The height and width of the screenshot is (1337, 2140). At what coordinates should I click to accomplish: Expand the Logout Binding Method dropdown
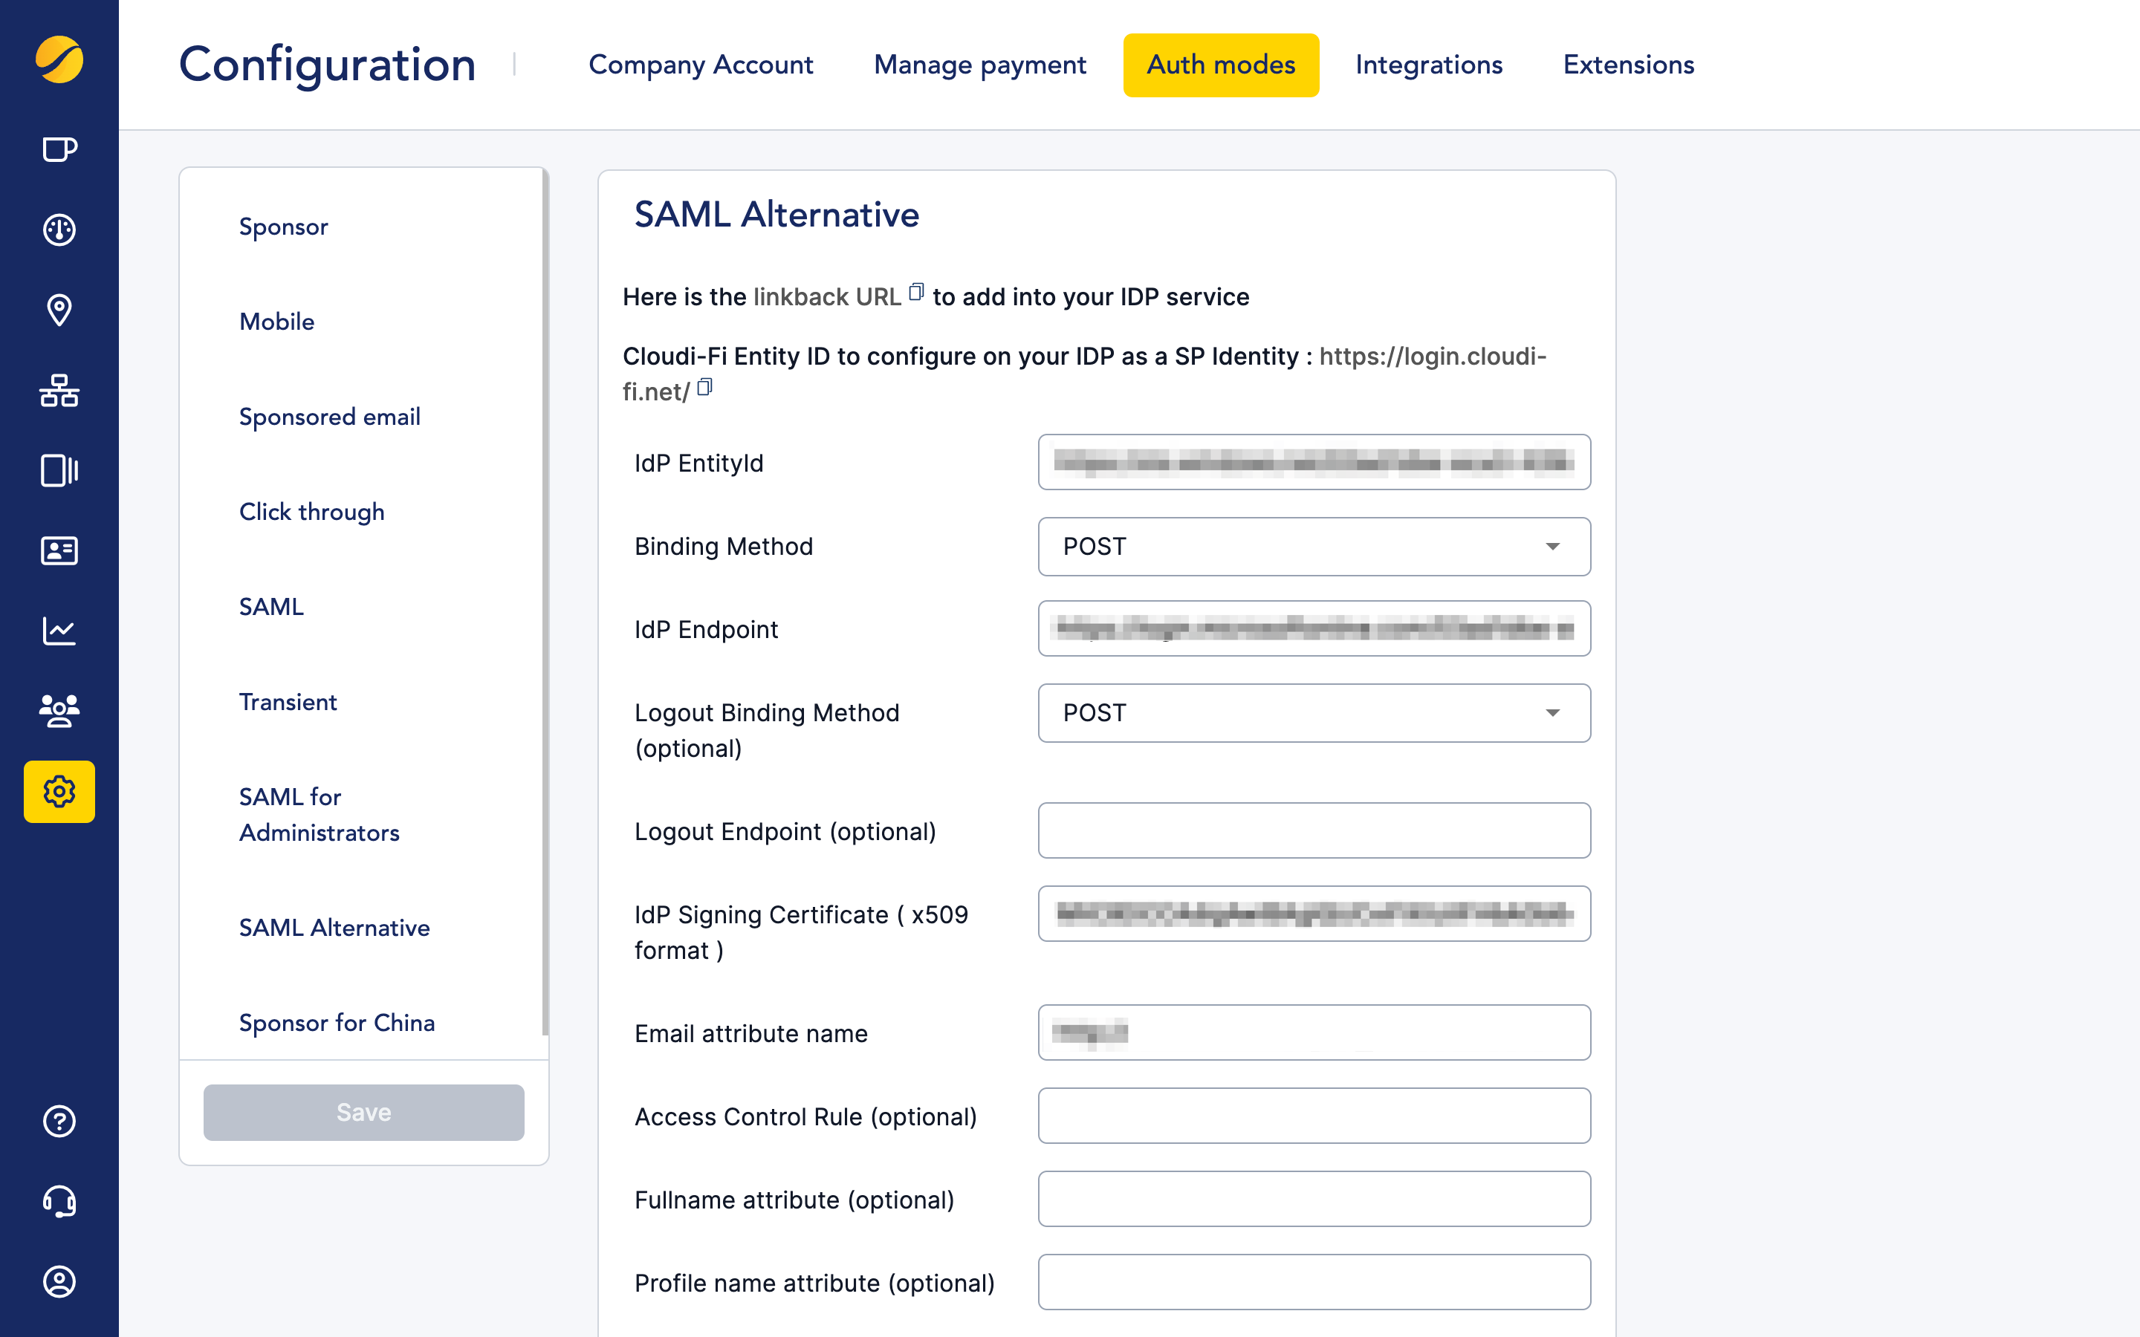[x=1554, y=713]
